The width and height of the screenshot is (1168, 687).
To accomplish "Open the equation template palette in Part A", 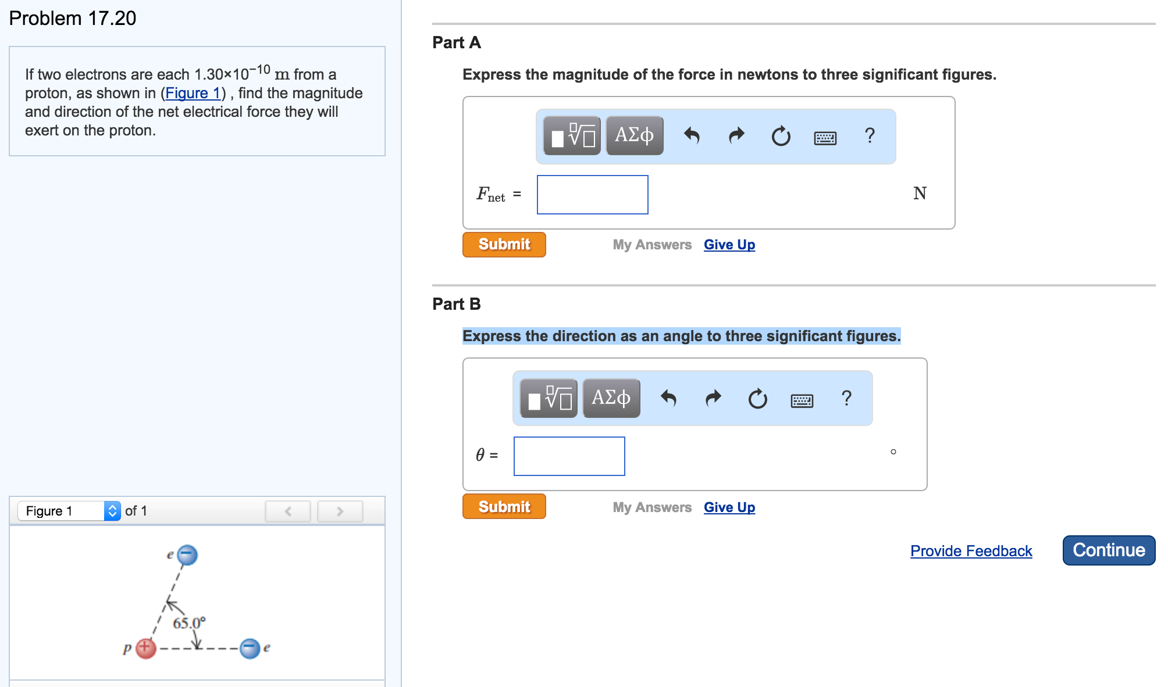I will click(x=571, y=135).
